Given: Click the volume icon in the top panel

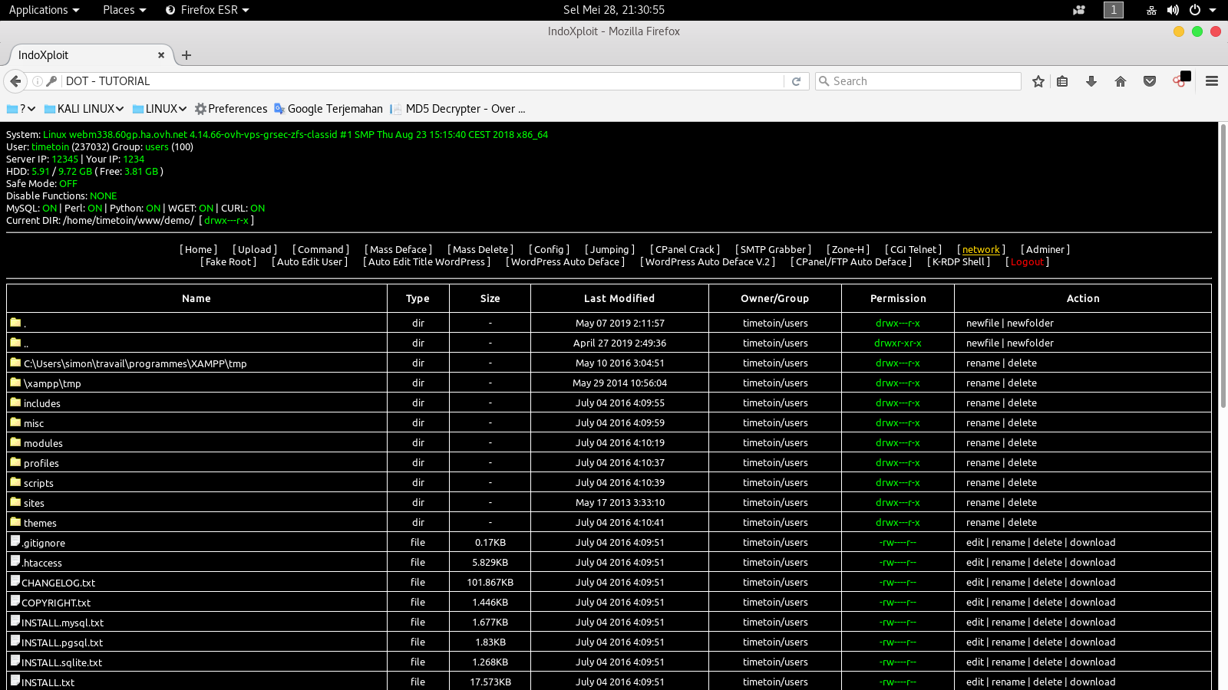Looking at the screenshot, I should point(1172,10).
